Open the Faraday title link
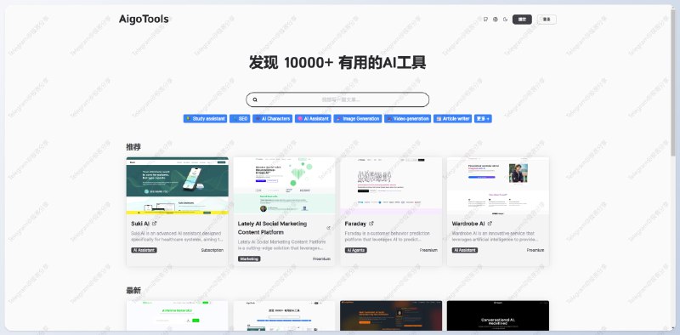Viewport: 680px width, 335px height. coord(355,224)
